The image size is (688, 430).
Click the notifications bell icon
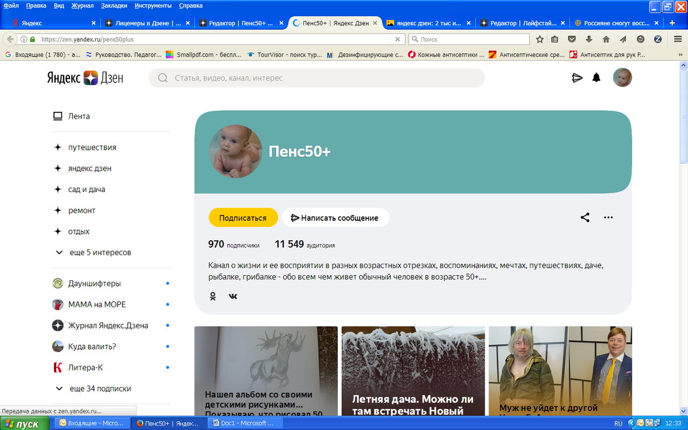pos(596,77)
